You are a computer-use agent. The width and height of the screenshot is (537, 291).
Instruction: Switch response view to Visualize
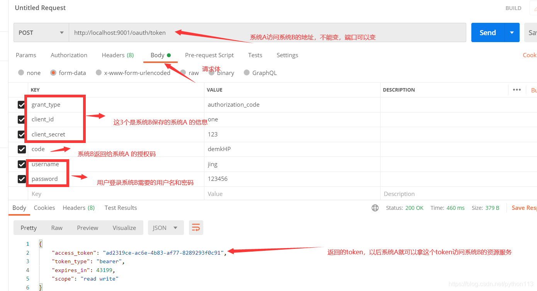point(124,228)
